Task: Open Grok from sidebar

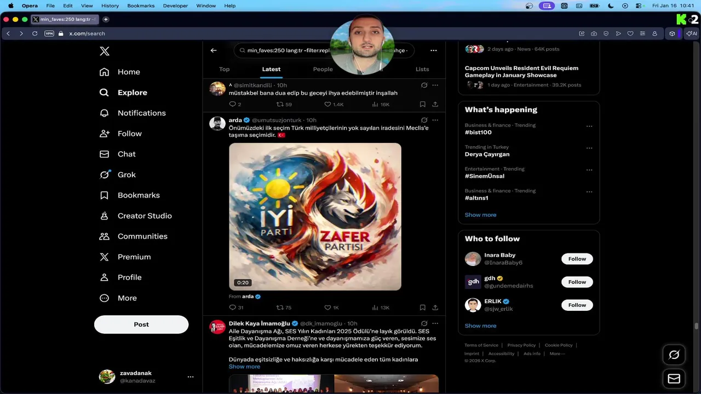Action: [x=117, y=175]
